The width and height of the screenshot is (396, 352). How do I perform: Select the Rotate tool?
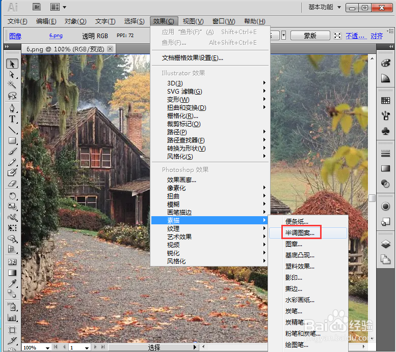coord(12,196)
